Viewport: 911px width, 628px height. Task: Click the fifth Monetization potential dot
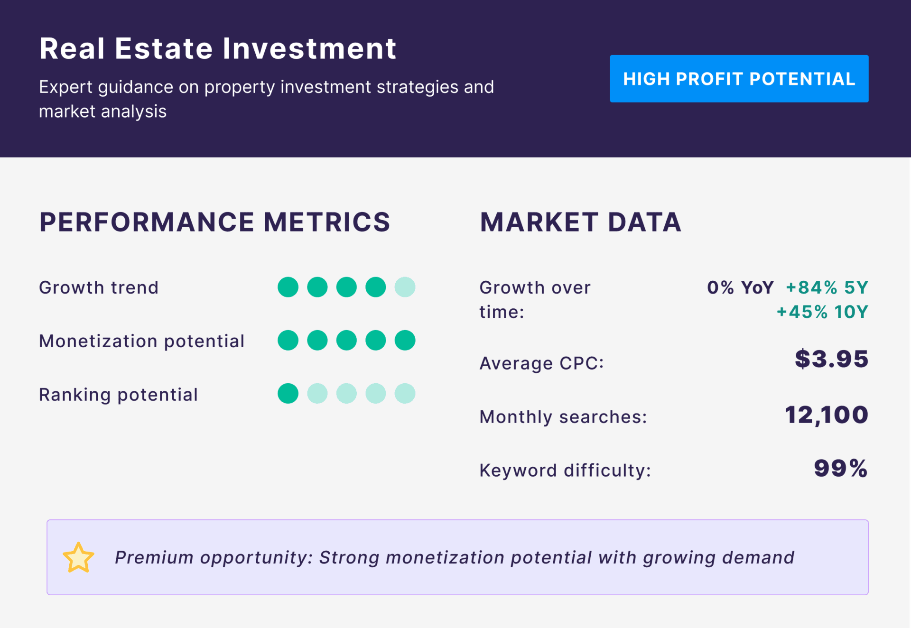[405, 341]
